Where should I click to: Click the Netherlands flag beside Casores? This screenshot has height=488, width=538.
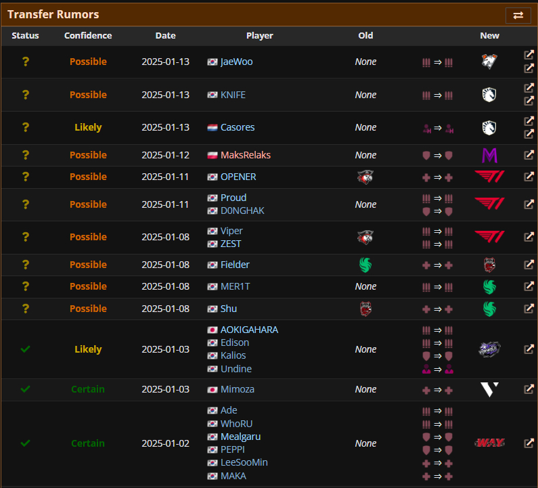point(212,128)
